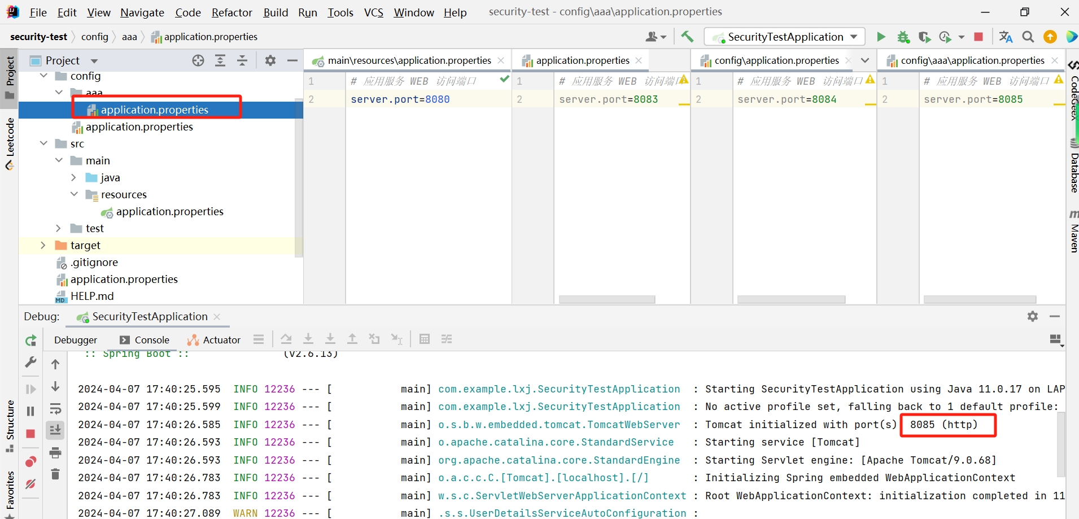1079x519 pixels.
Task: Toggle soft-wrap in the console
Action: pyautogui.click(x=55, y=408)
